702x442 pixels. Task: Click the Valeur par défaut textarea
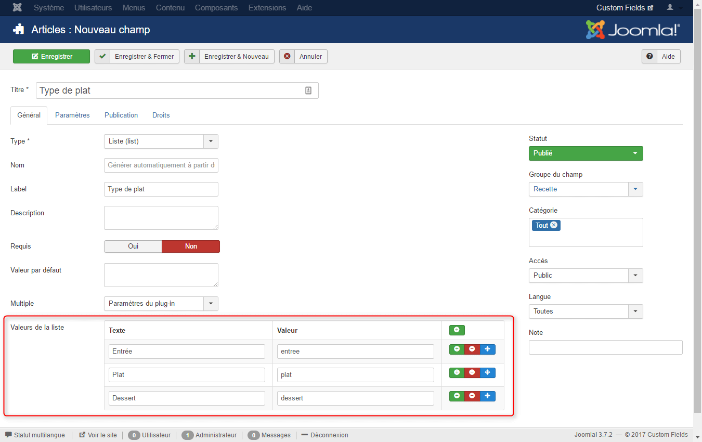[161, 275]
